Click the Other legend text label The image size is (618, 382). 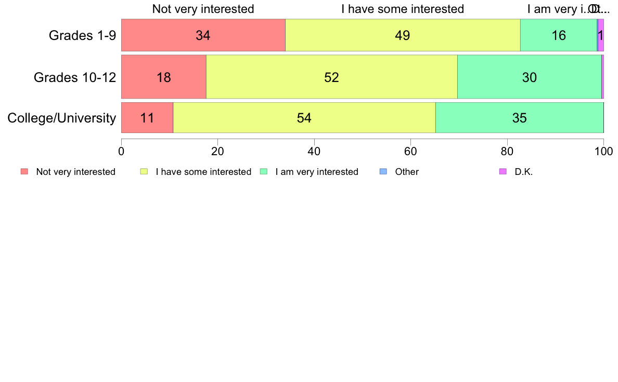(407, 172)
